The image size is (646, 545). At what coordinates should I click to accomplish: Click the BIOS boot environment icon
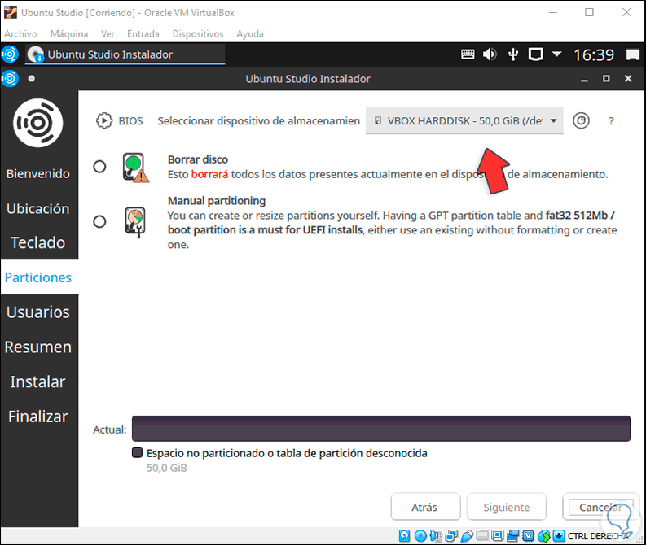pyautogui.click(x=104, y=120)
